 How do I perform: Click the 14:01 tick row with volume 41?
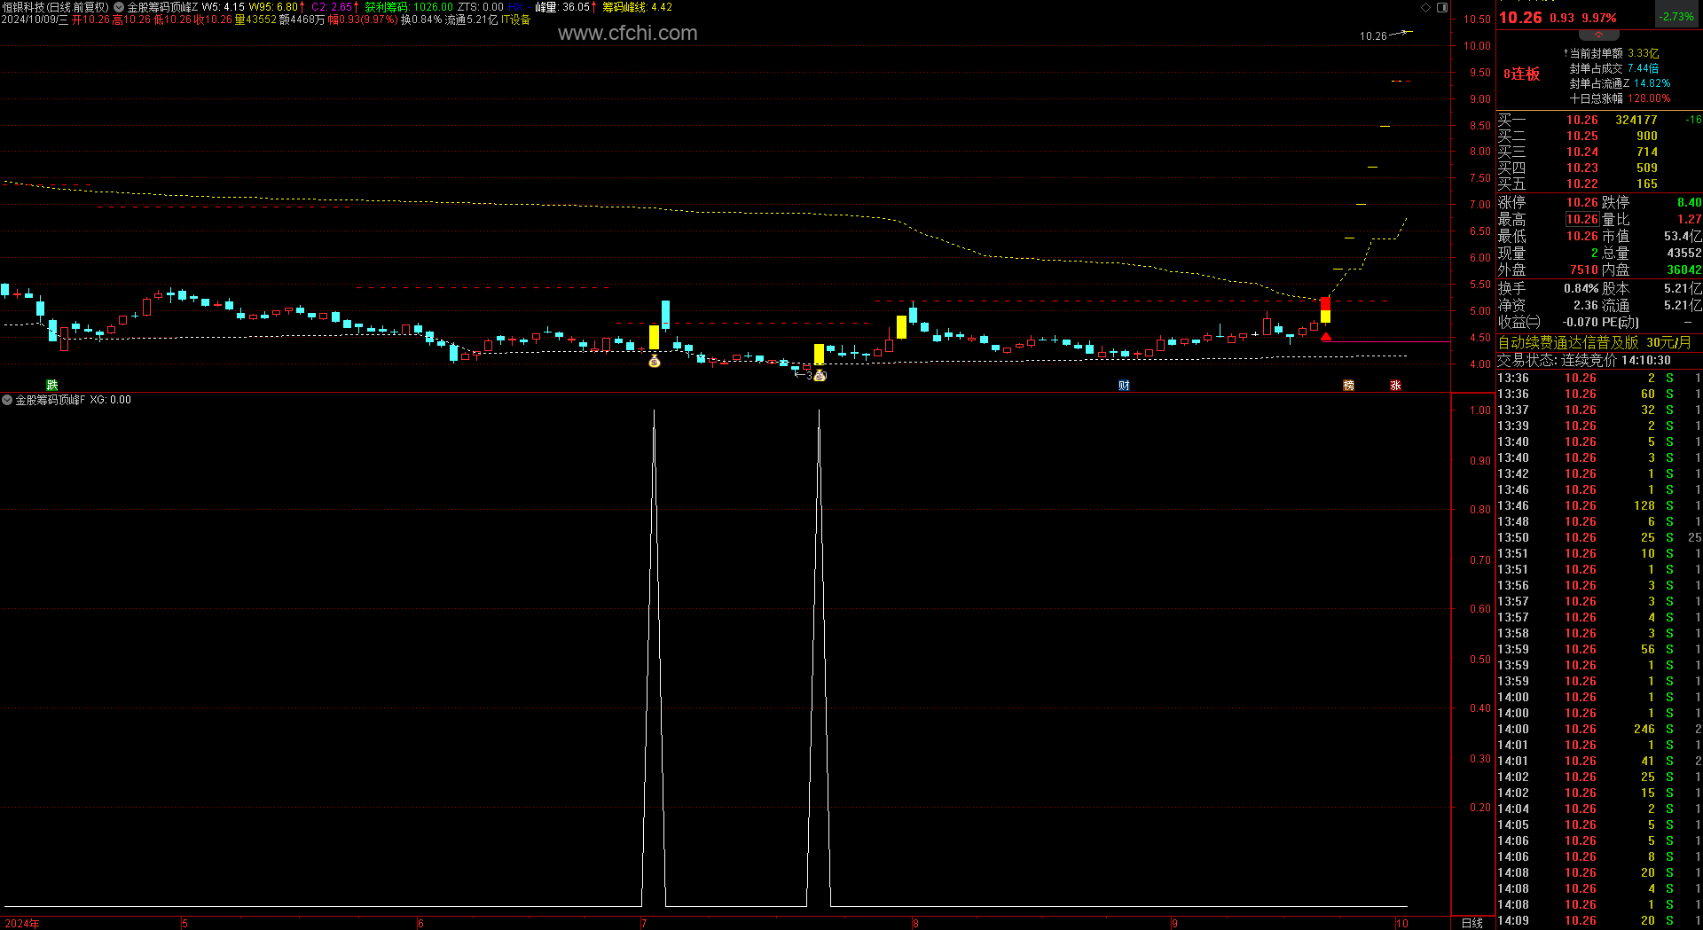tap(1599, 761)
